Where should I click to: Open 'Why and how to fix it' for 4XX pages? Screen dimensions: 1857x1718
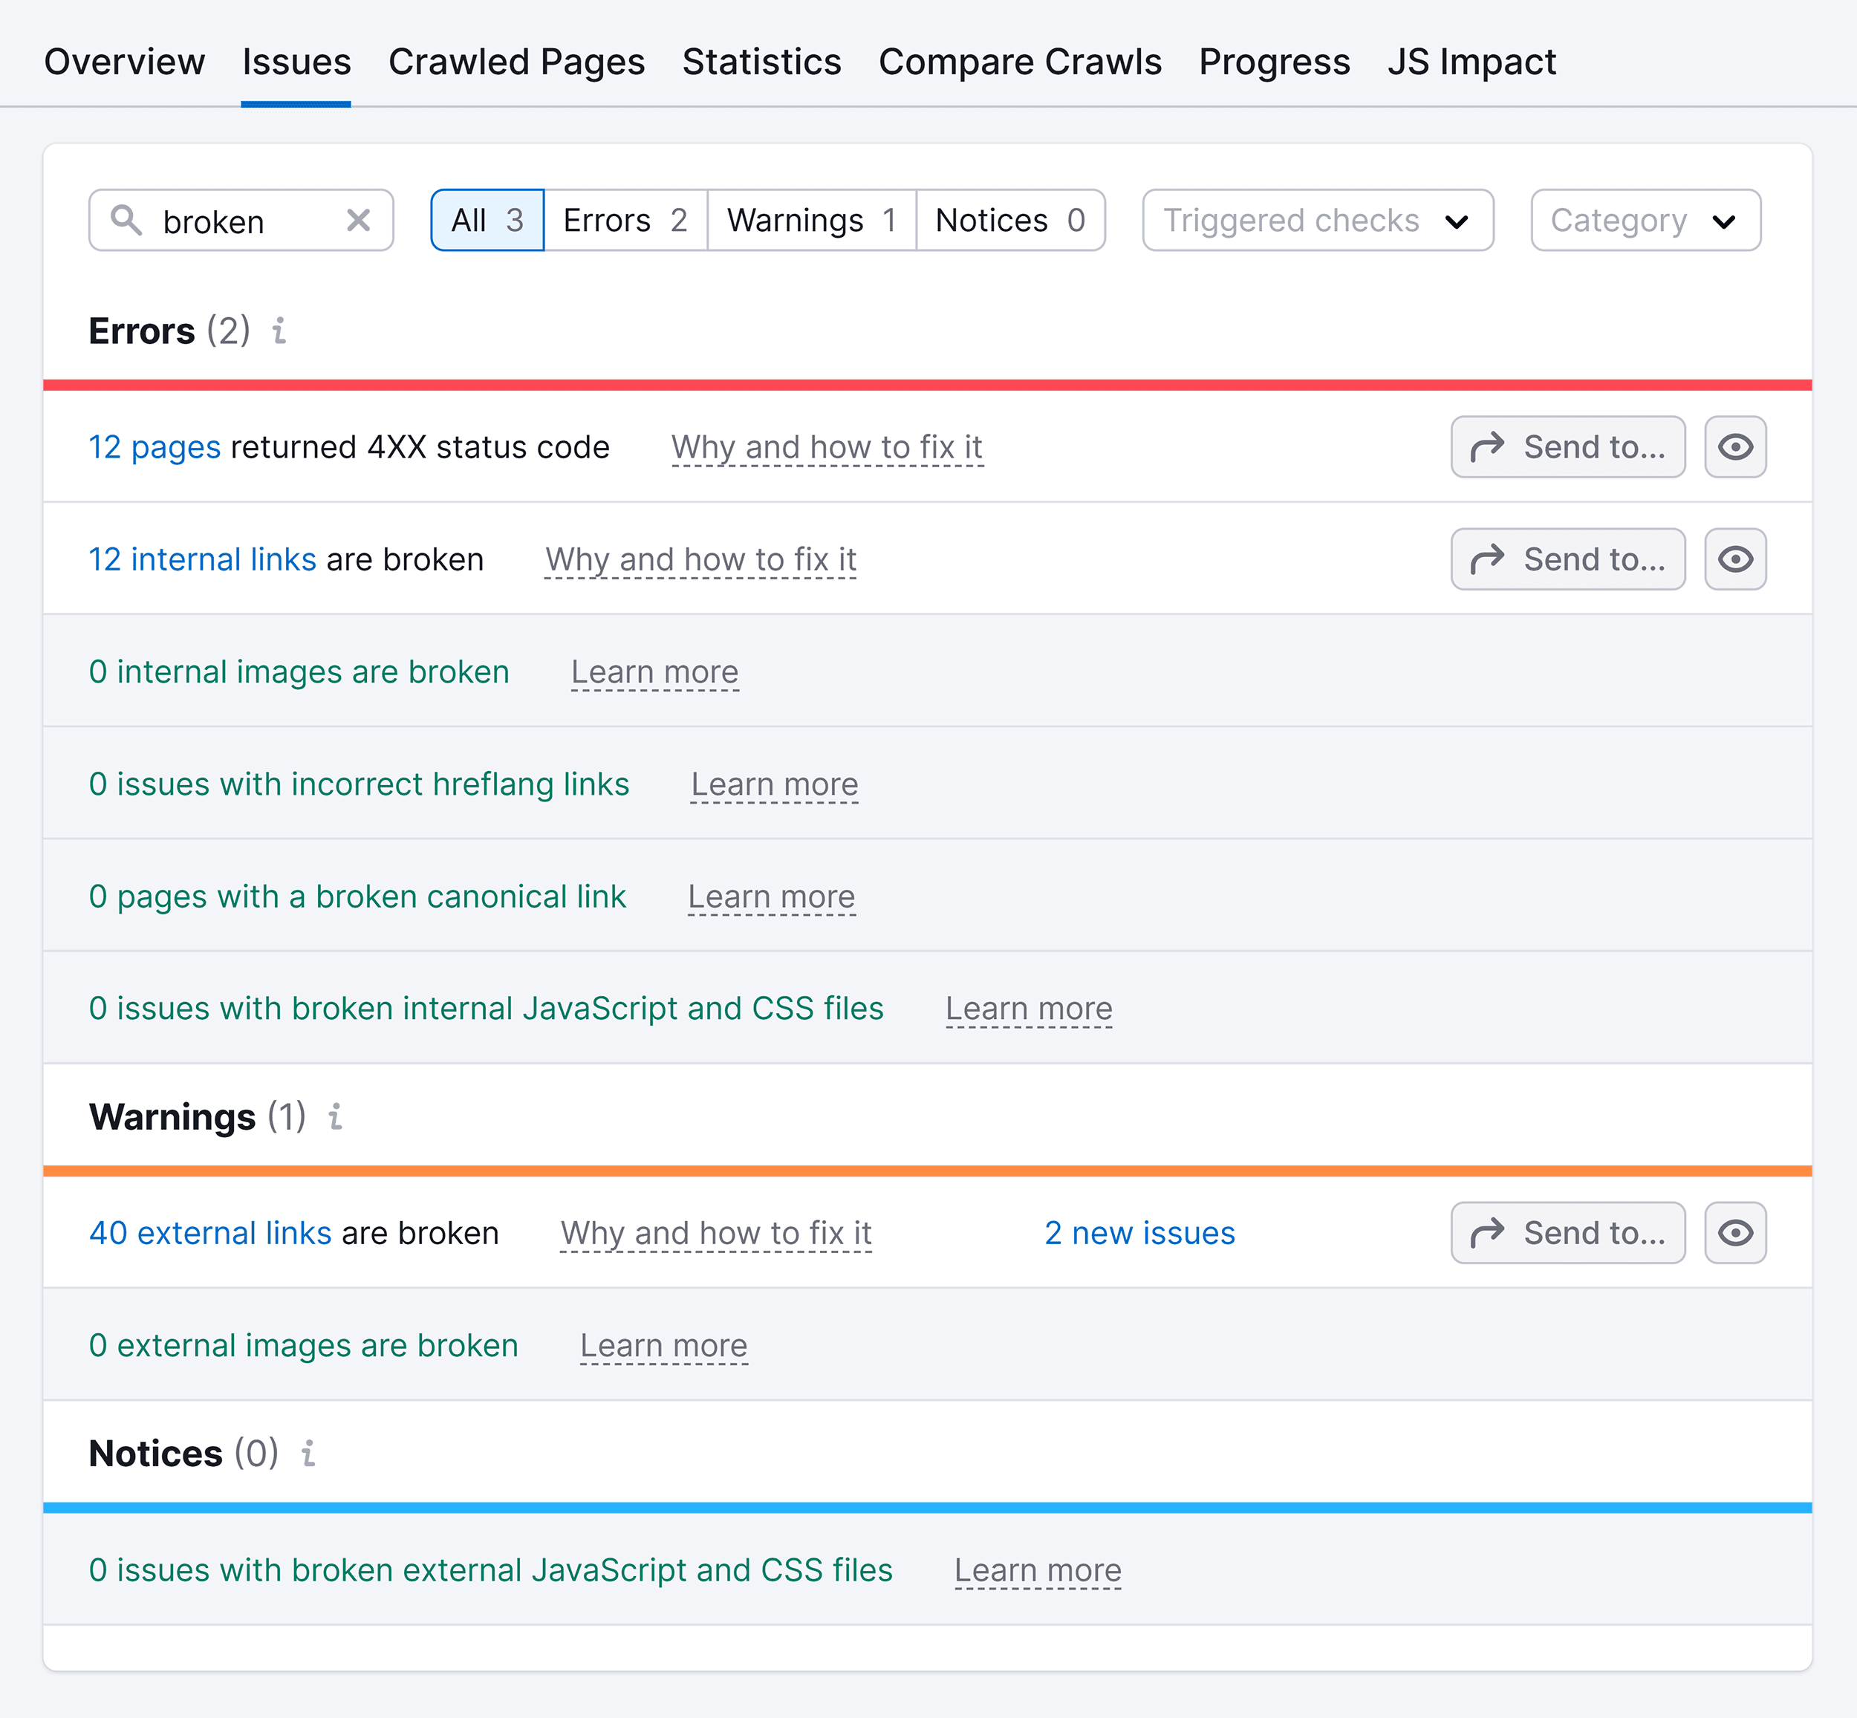tap(827, 447)
